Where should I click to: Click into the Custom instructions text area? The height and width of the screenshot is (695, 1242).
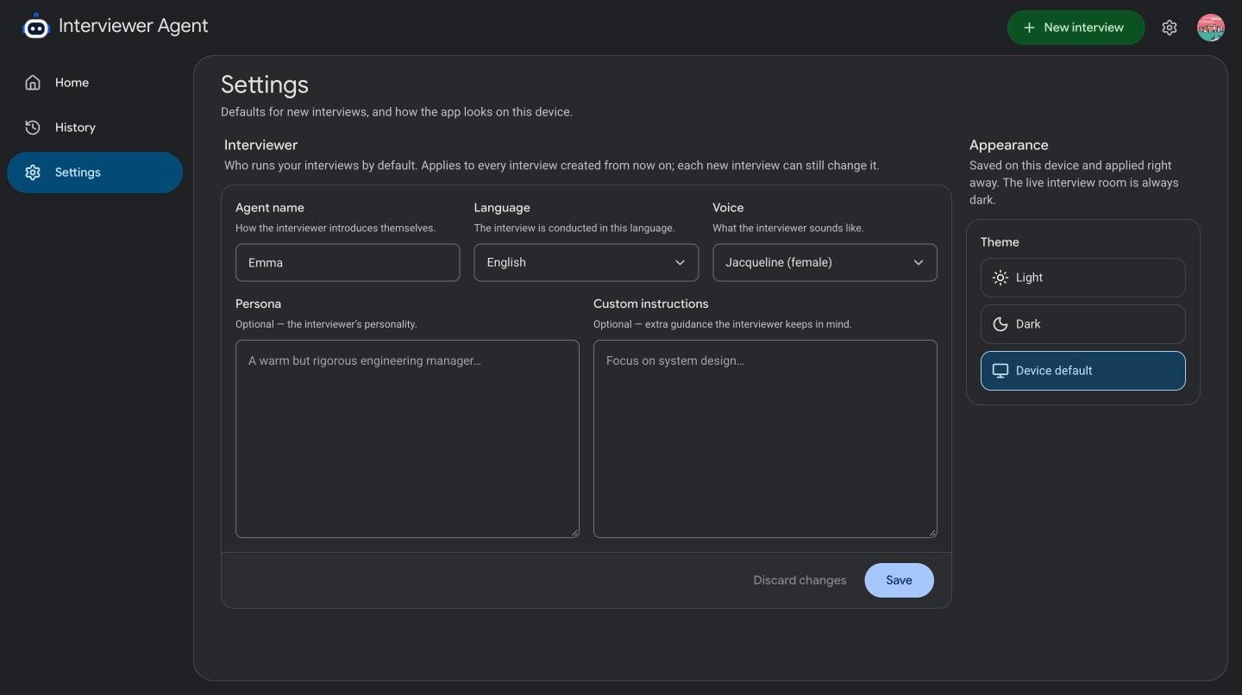[765, 439]
